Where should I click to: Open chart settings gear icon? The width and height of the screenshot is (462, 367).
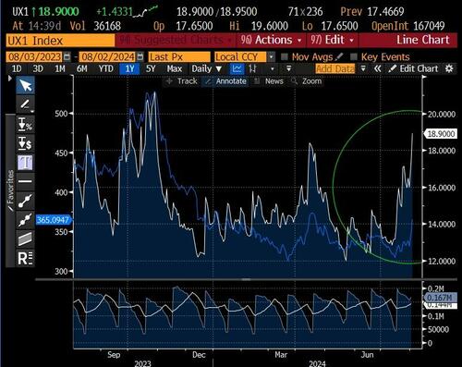pos(449,68)
